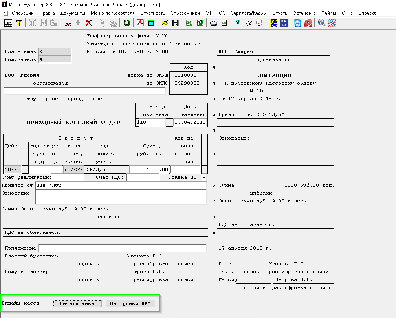396x318 pixels.
Task: Click the flashlight search icon
Action: [102, 23]
